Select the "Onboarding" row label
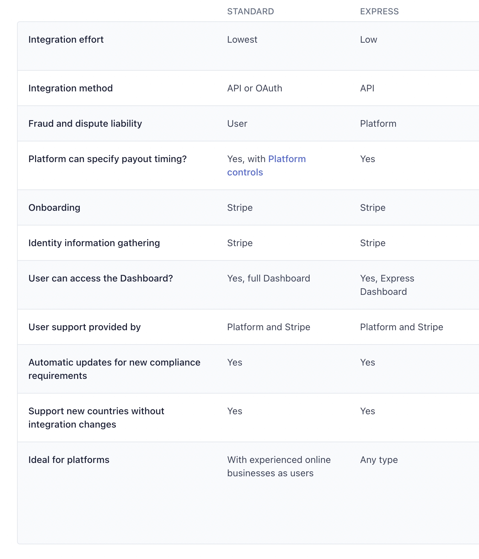479x559 pixels. tap(54, 208)
